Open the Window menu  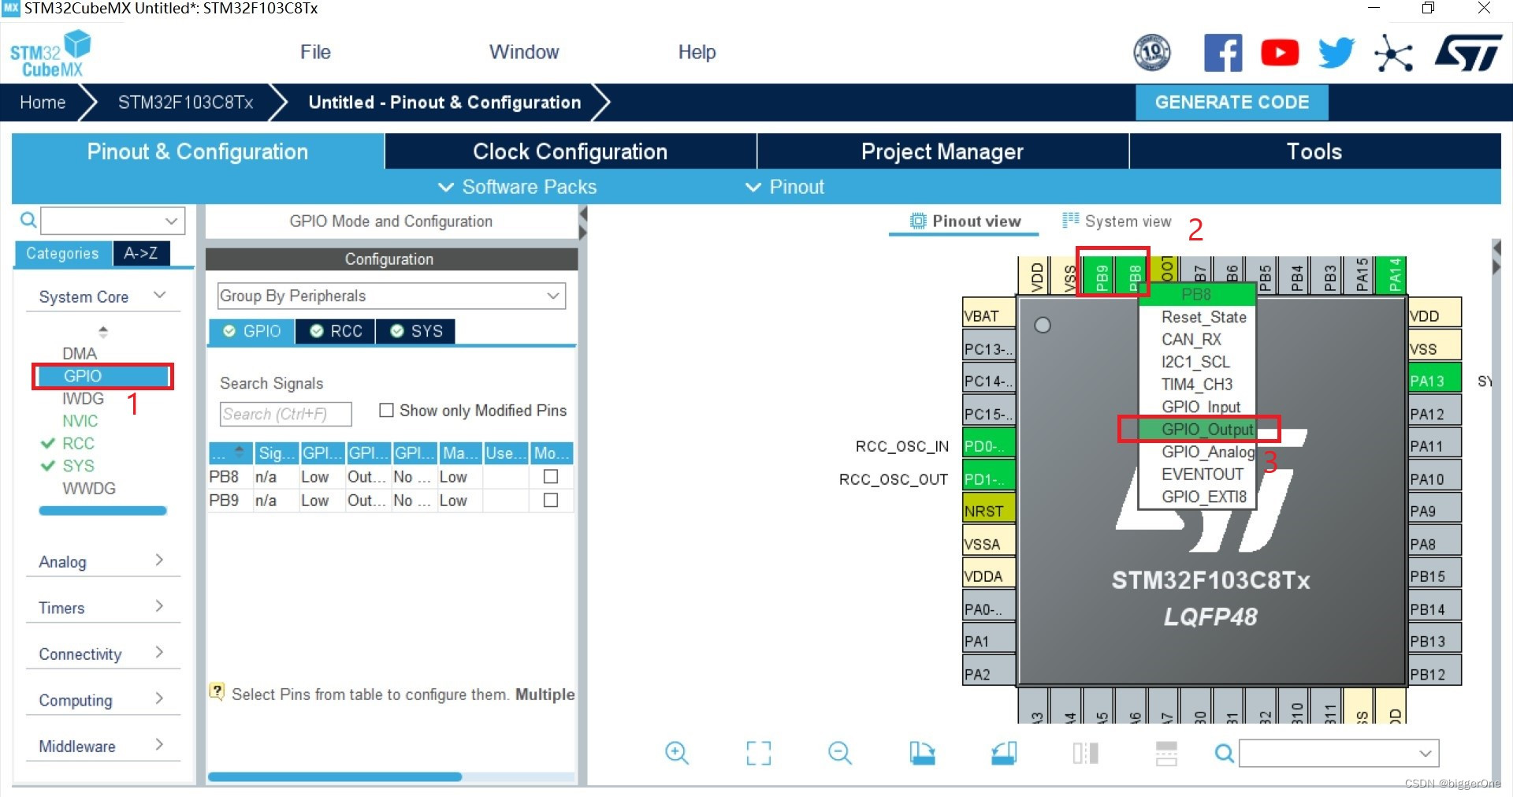point(524,52)
